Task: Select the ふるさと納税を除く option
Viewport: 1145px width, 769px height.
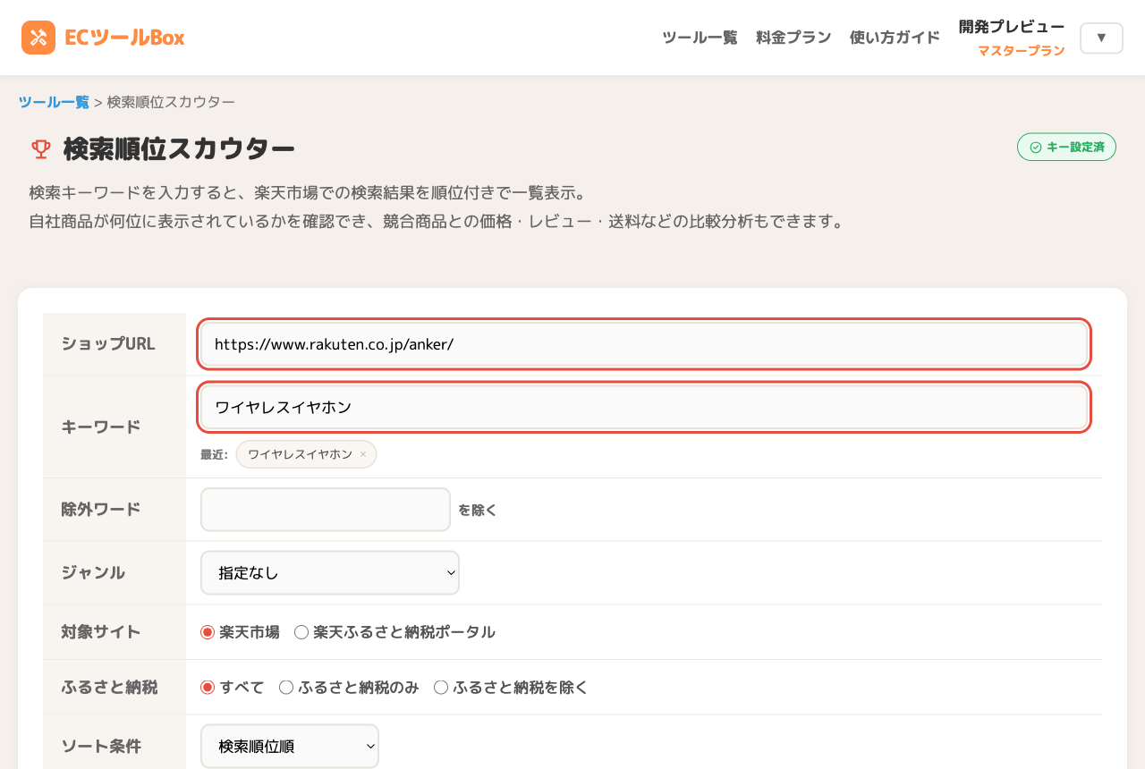Action: (x=441, y=688)
